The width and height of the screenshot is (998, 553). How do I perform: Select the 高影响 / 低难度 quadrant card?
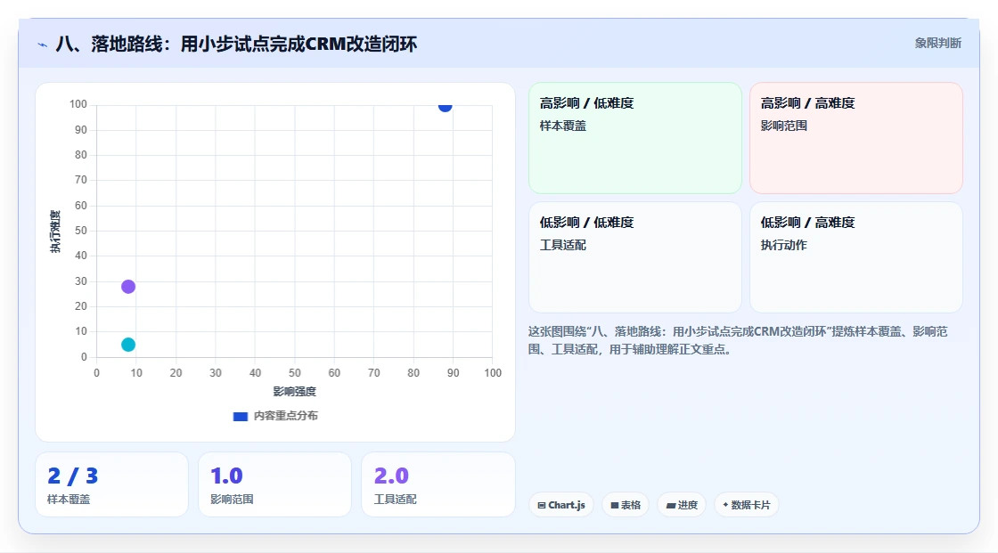pos(635,137)
